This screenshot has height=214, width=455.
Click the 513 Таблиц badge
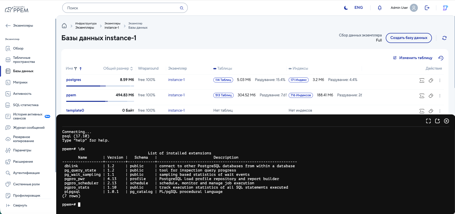223,95
